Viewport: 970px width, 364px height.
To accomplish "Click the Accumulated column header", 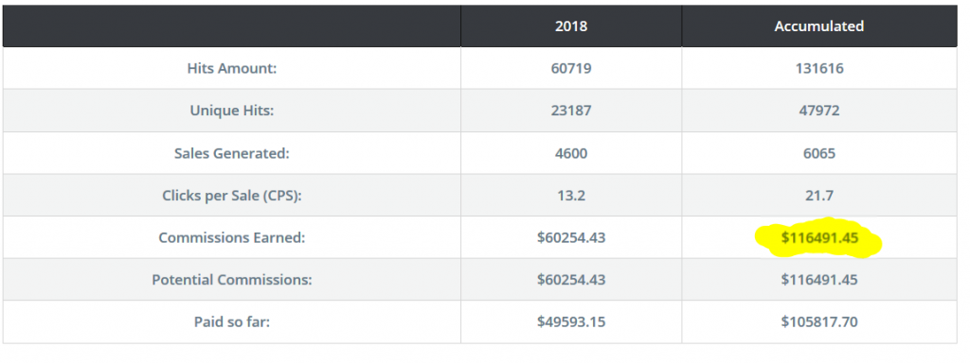I will [819, 26].
